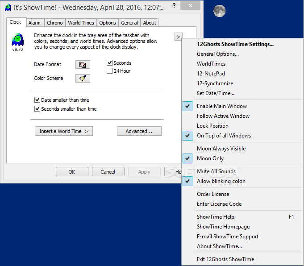Viewport: 304px width, 266px height.
Task: Turn on Moon Always Visible
Action: pos(242,149)
